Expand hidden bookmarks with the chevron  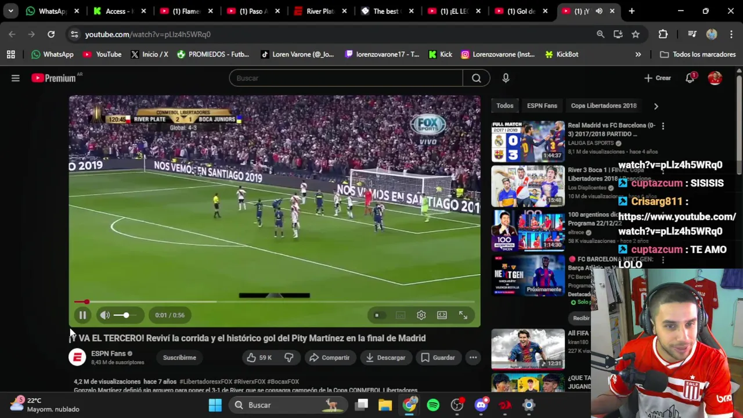tap(638, 55)
